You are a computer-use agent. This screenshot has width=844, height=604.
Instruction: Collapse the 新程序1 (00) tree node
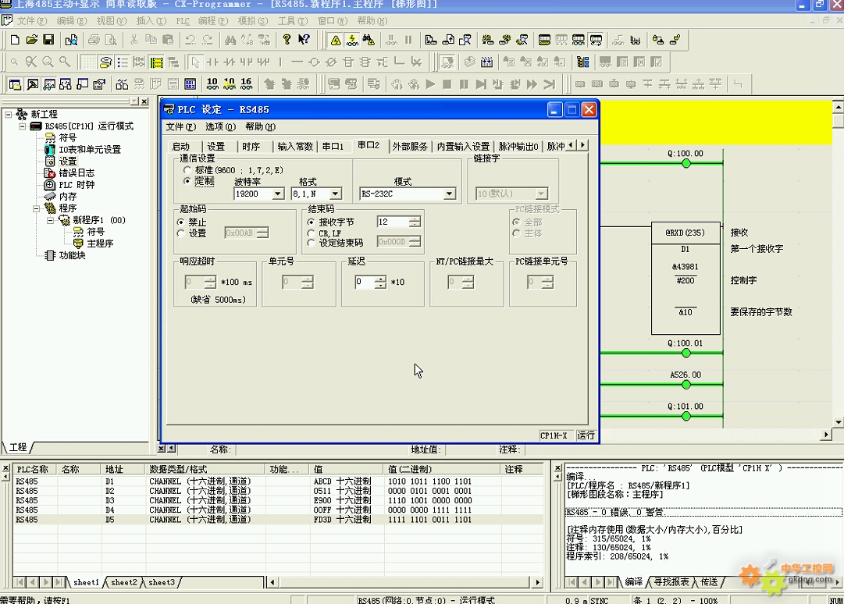tap(50, 220)
